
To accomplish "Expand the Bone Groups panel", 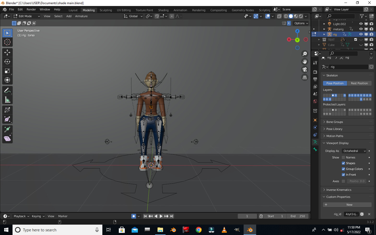I will (334, 122).
